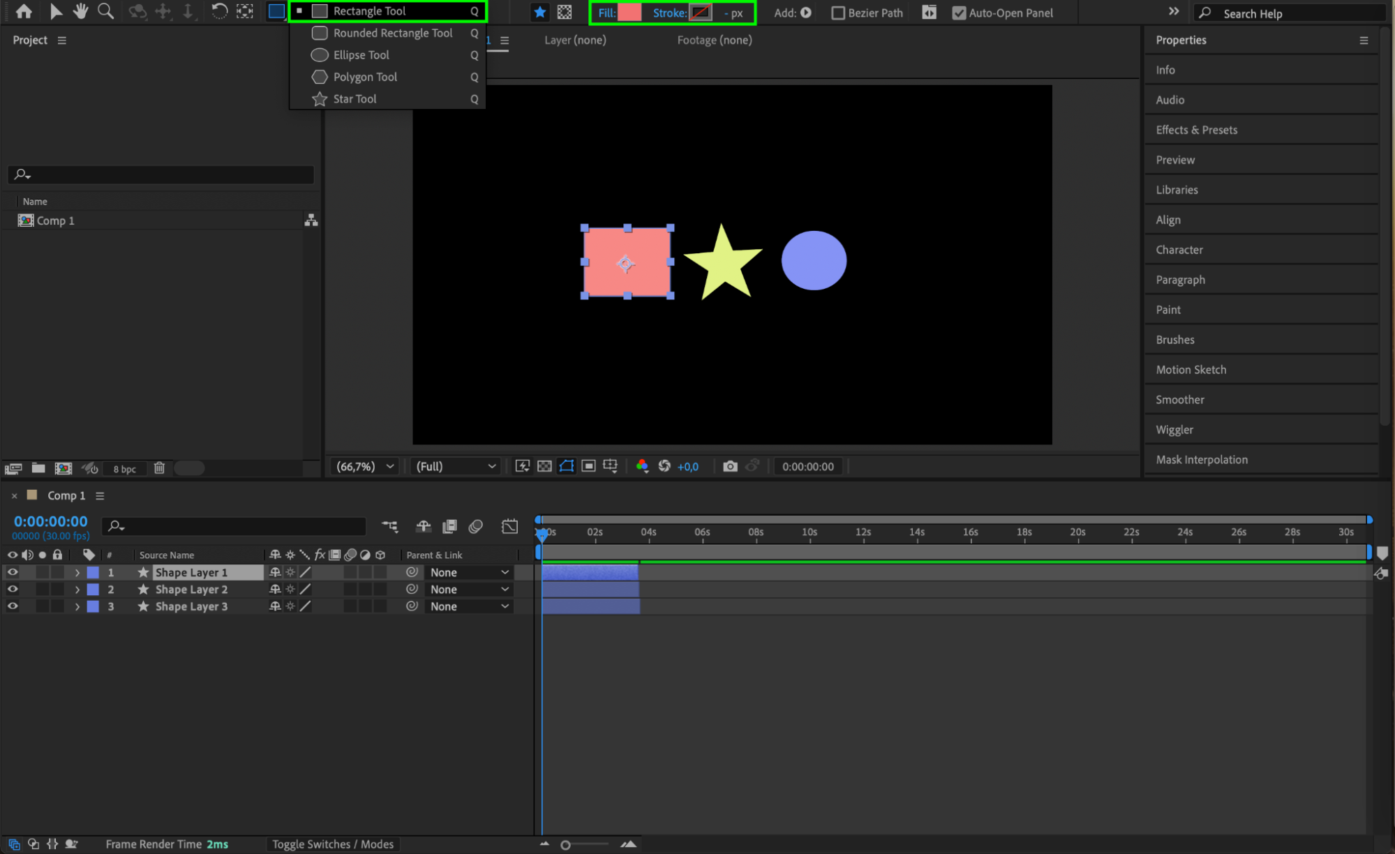
Task: Select the Rotation tool
Action: pyautogui.click(x=219, y=11)
